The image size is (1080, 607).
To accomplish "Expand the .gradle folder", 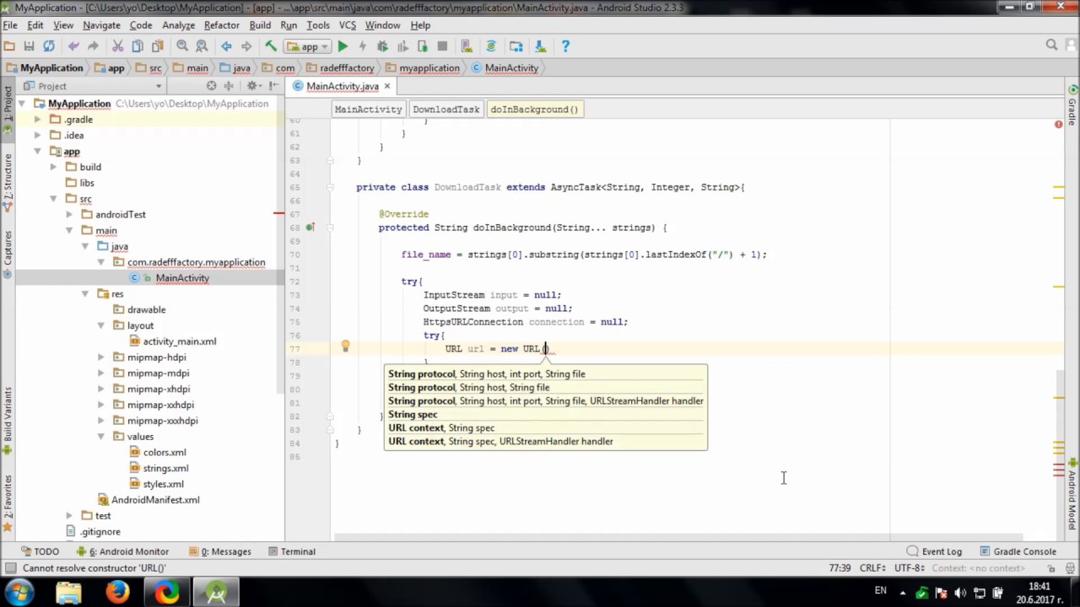I will coord(37,120).
